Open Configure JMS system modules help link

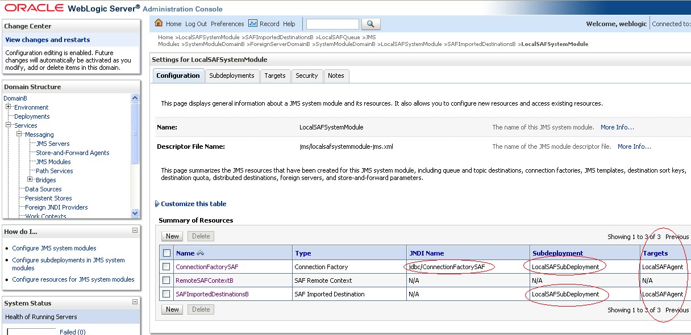(x=54, y=248)
